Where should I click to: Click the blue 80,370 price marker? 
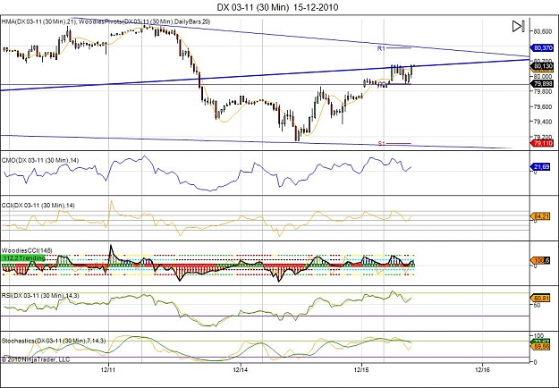pos(541,47)
